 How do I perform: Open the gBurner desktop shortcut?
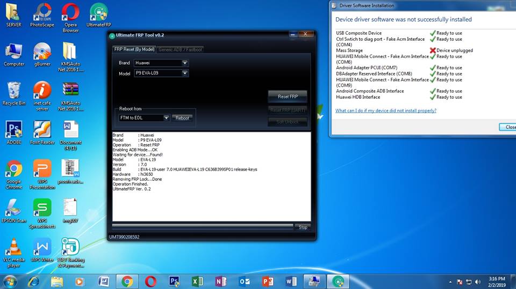(x=42, y=55)
